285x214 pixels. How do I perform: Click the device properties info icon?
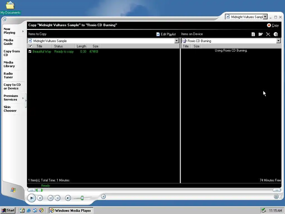click(x=253, y=34)
